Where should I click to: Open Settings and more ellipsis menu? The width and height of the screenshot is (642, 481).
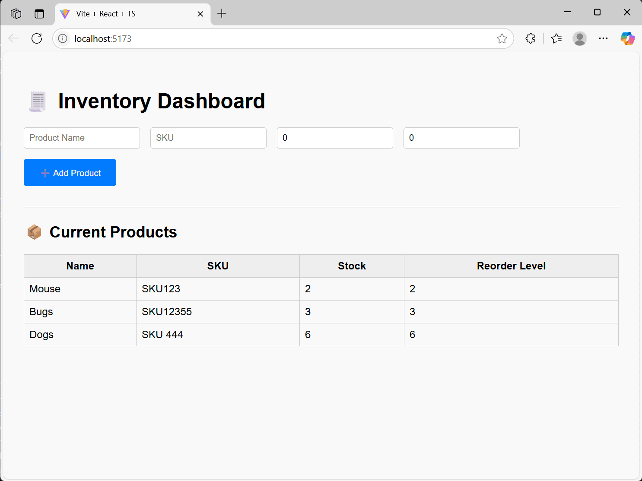[603, 38]
